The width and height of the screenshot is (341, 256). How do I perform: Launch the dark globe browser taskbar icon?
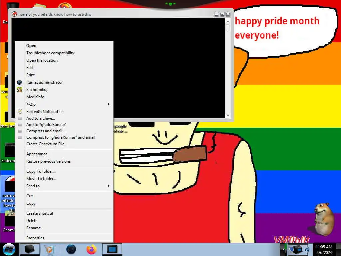pos(71,249)
